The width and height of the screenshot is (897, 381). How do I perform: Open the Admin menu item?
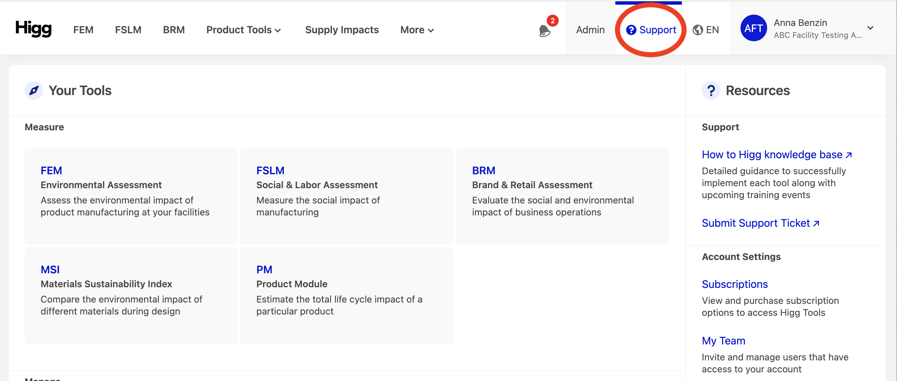(590, 30)
